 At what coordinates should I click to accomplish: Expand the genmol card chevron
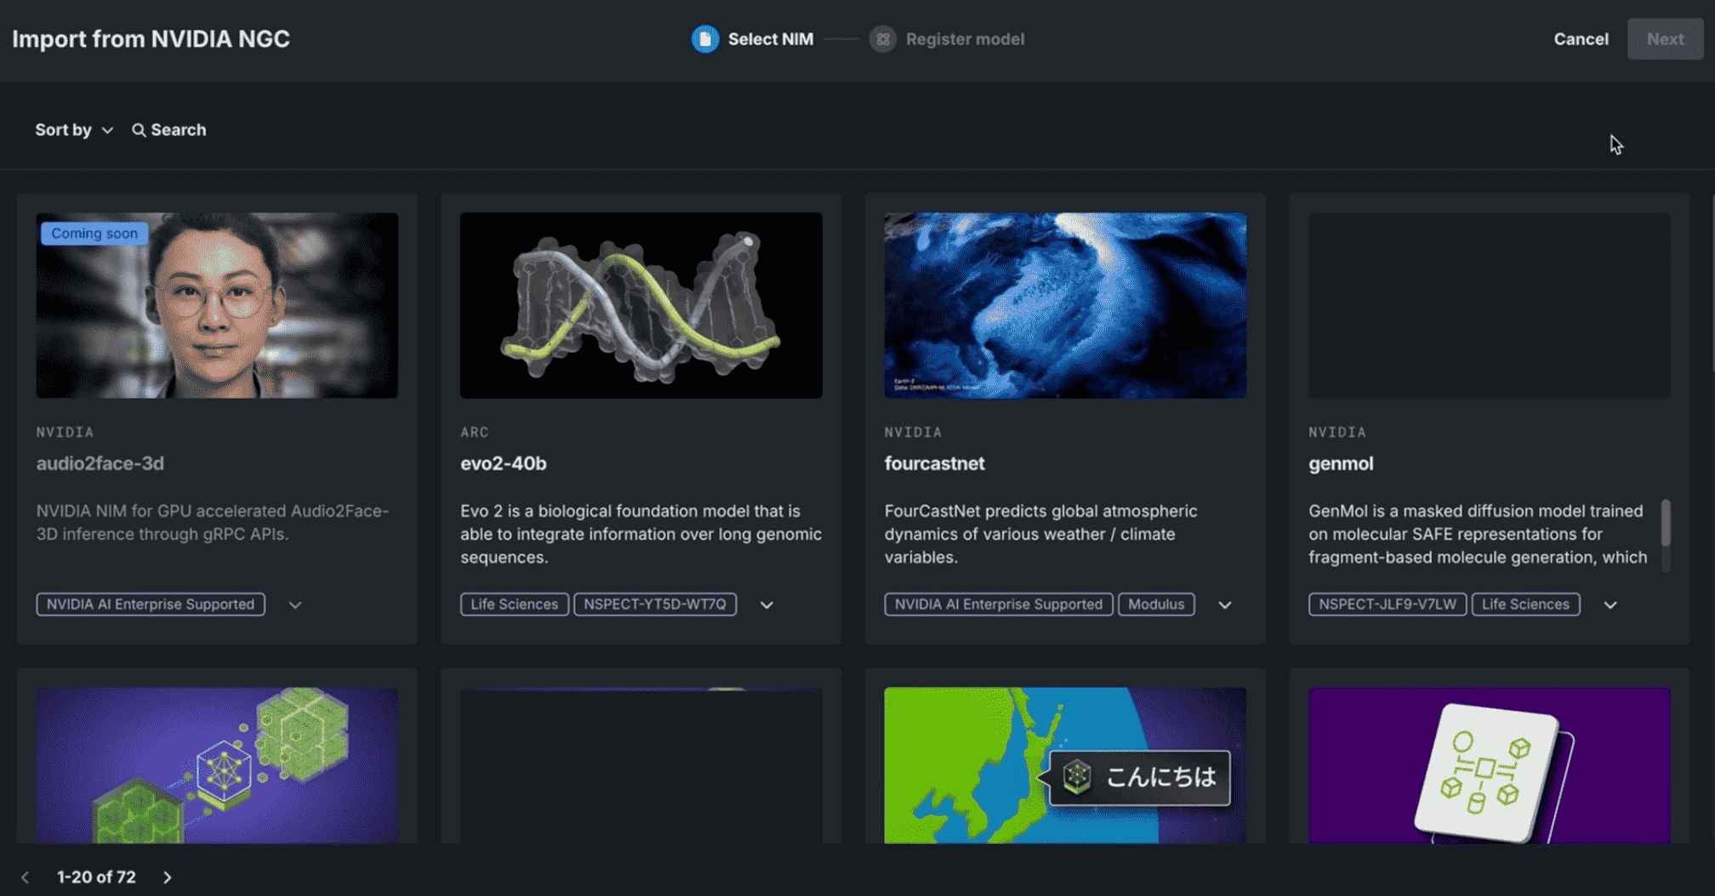point(1610,604)
